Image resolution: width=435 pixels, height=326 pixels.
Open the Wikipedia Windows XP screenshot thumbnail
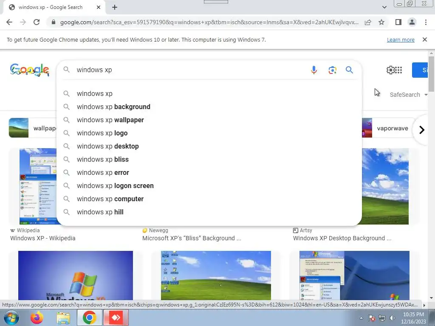pyautogui.click(x=38, y=186)
